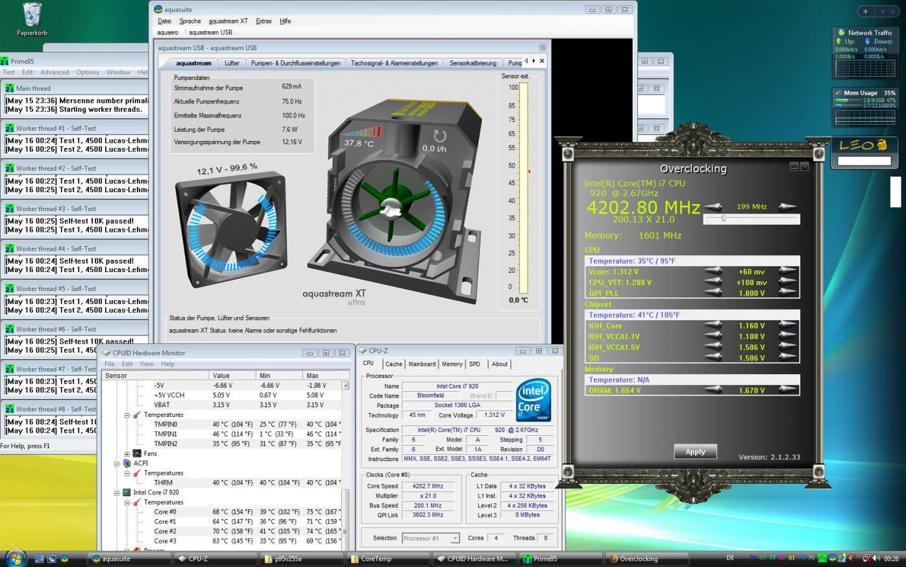Open the Memory tab in CPU-Z
Viewport: 906px width, 567px height.
452,364
